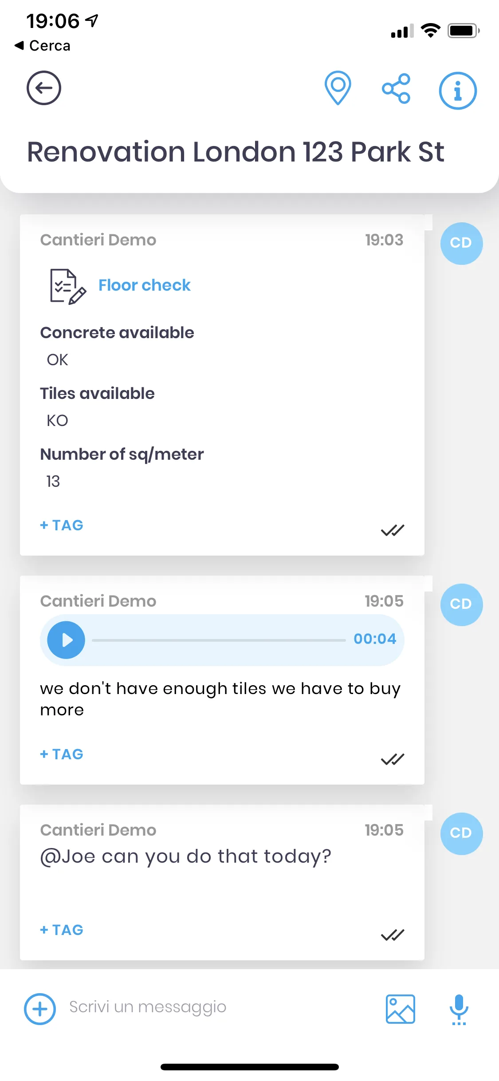This screenshot has height=1081, width=499.
Task: Open the image gallery icon
Action: [x=400, y=1009]
